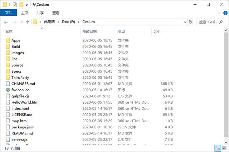229x152 pixels.
Task: Click the vertical scrollbar thumb
Action: pos(226,85)
